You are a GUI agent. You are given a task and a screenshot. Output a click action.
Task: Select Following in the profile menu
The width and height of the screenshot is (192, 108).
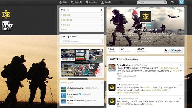point(82,15)
